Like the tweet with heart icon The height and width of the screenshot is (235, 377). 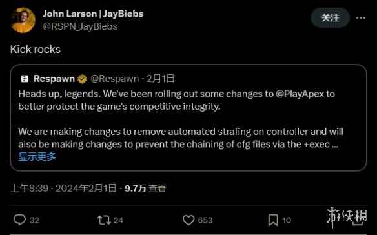[188, 220]
